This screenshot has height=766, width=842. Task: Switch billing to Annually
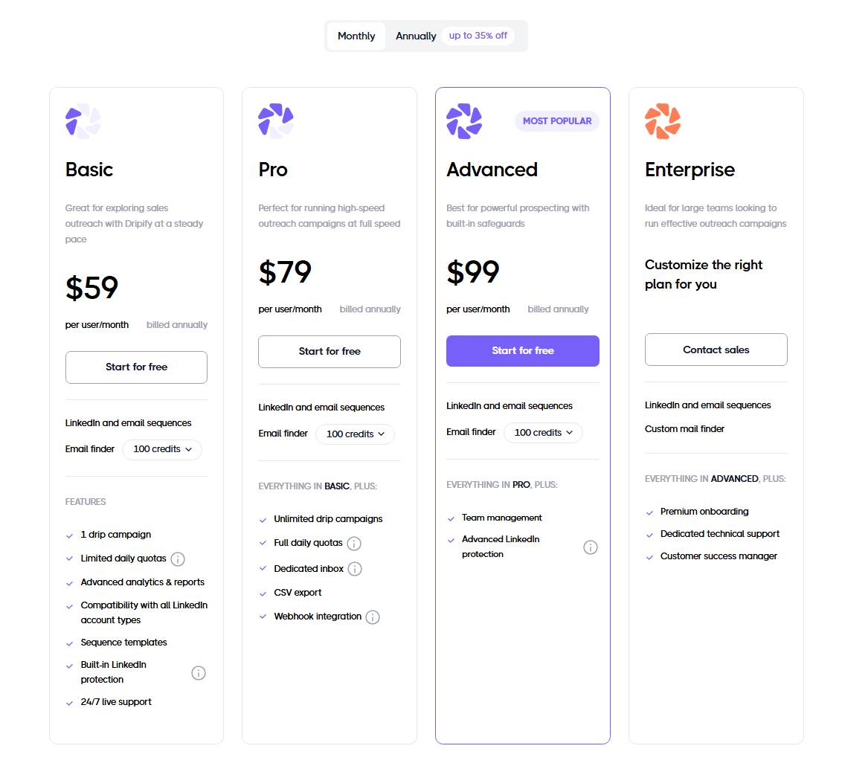click(415, 35)
